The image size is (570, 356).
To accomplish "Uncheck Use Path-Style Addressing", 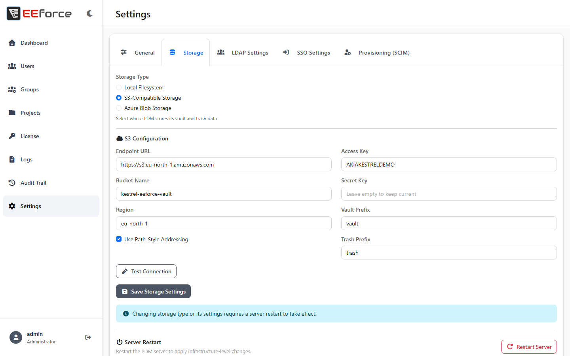I will (x=119, y=239).
